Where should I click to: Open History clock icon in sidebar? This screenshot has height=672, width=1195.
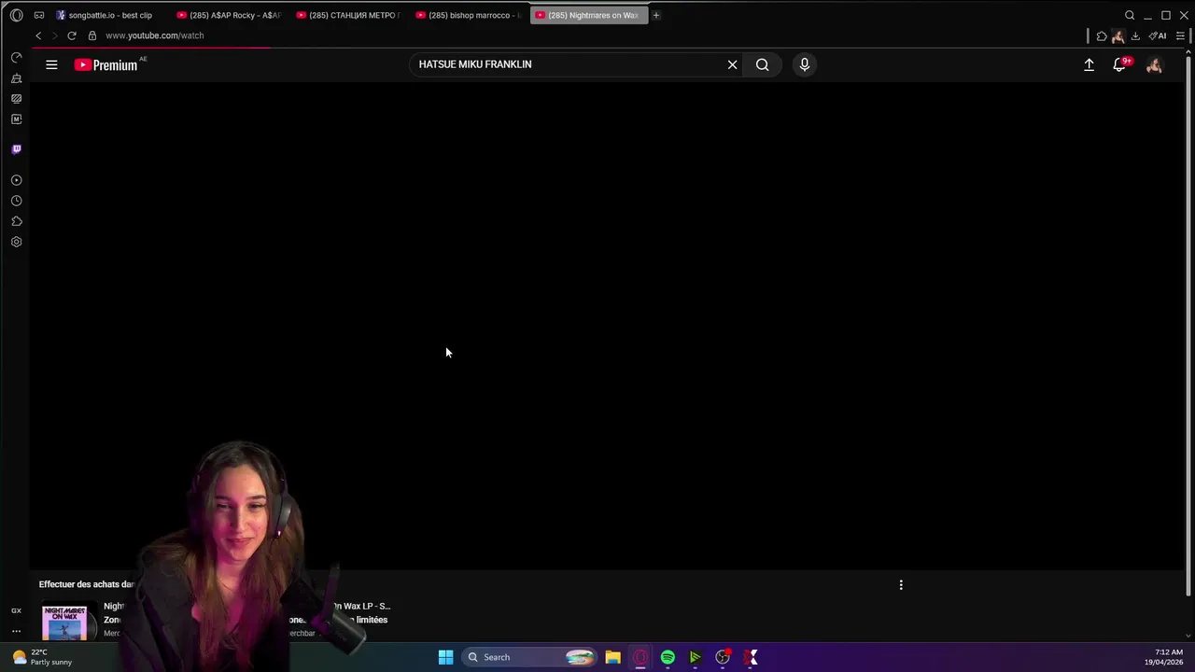click(16, 201)
